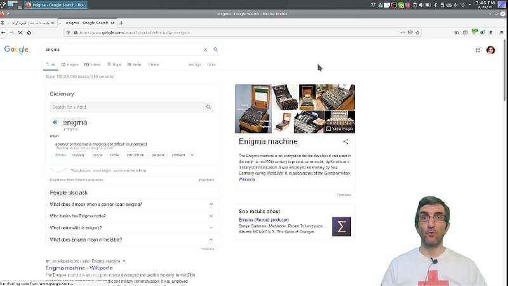This screenshot has height=286, width=508.
Task: Click the system tray Bluetooth icon
Action: tap(436, 5)
